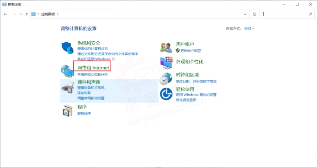Open 卸载程序 link

[x=84, y=114]
